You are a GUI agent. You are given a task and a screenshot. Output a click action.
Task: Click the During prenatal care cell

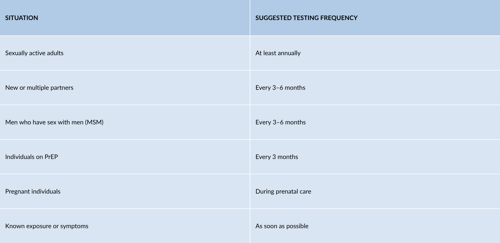[x=375, y=191]
